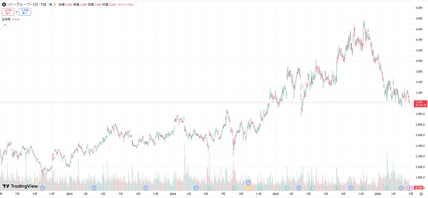428x198 pixels.
Task: Click the Sony S symbol logo
Action: pos(4,4)
